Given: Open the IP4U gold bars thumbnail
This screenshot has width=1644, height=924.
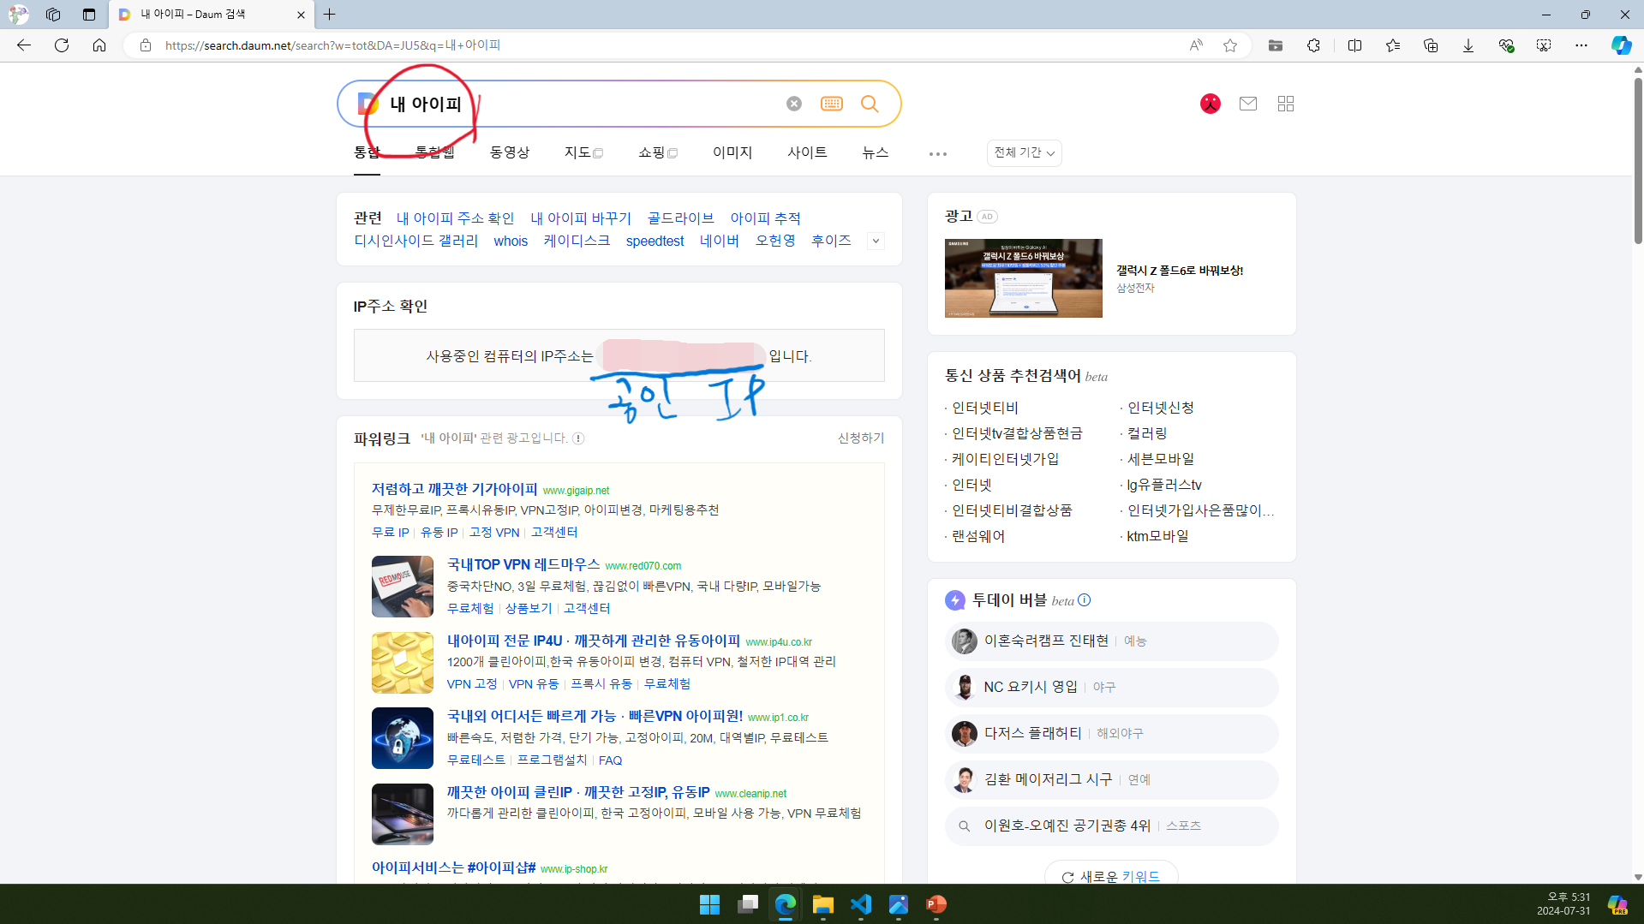Looking at the screenshot, I should pos(403,663).
